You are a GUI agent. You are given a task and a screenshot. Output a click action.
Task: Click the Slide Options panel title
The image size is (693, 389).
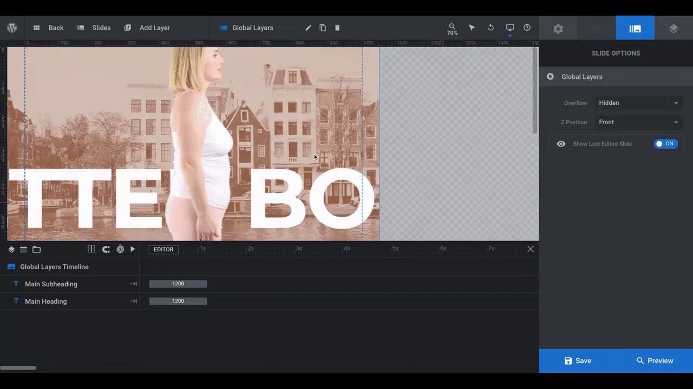pos(616,53)
